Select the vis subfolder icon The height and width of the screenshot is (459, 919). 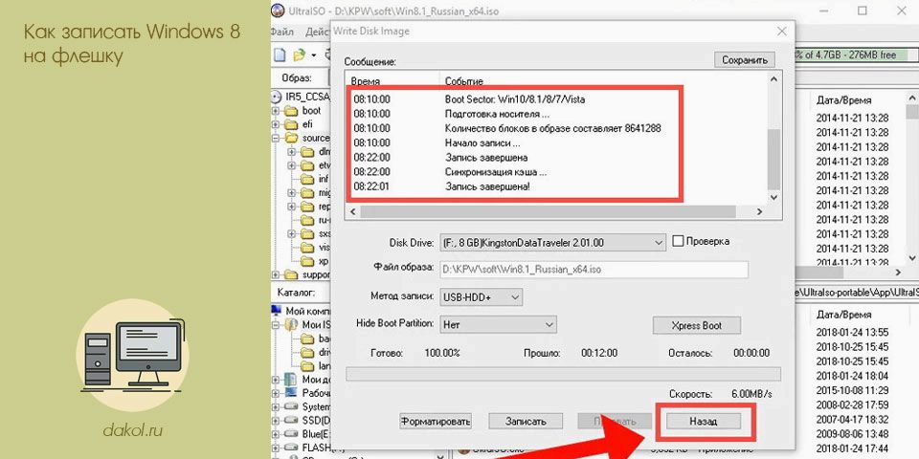tap(307, 247)
